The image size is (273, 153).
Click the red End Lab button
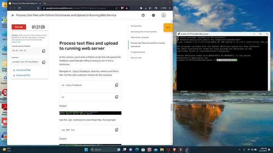[x=19, y=27]
